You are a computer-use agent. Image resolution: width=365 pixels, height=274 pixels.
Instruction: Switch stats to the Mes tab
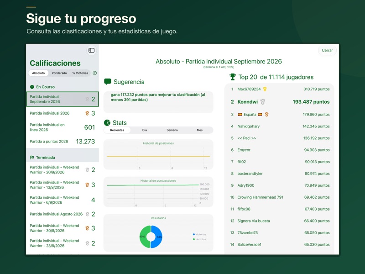tap(199, 130)
